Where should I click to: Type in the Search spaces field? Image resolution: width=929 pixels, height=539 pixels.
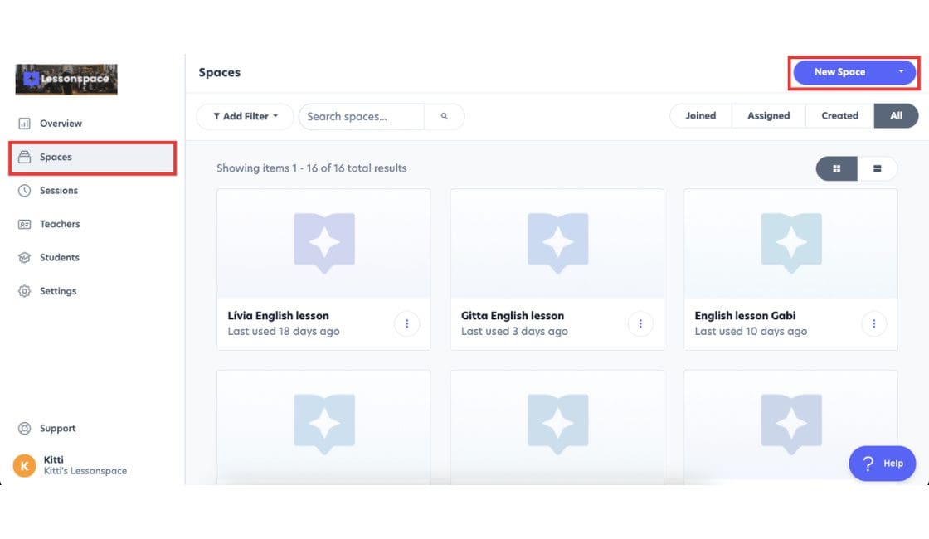[361, 116]
